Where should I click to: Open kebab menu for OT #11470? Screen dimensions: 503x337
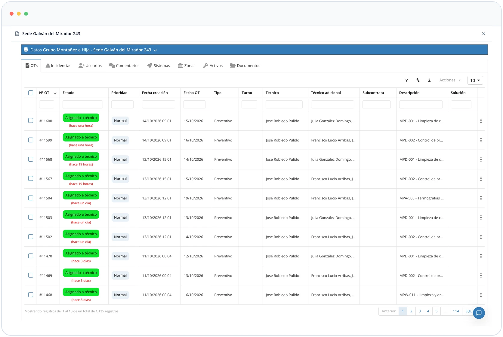481,256
